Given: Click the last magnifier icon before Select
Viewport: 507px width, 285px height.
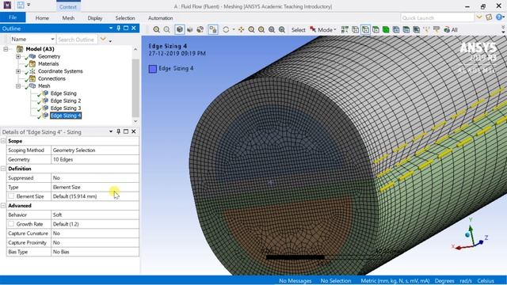Looking at the screenshot, I should point(282,30).
